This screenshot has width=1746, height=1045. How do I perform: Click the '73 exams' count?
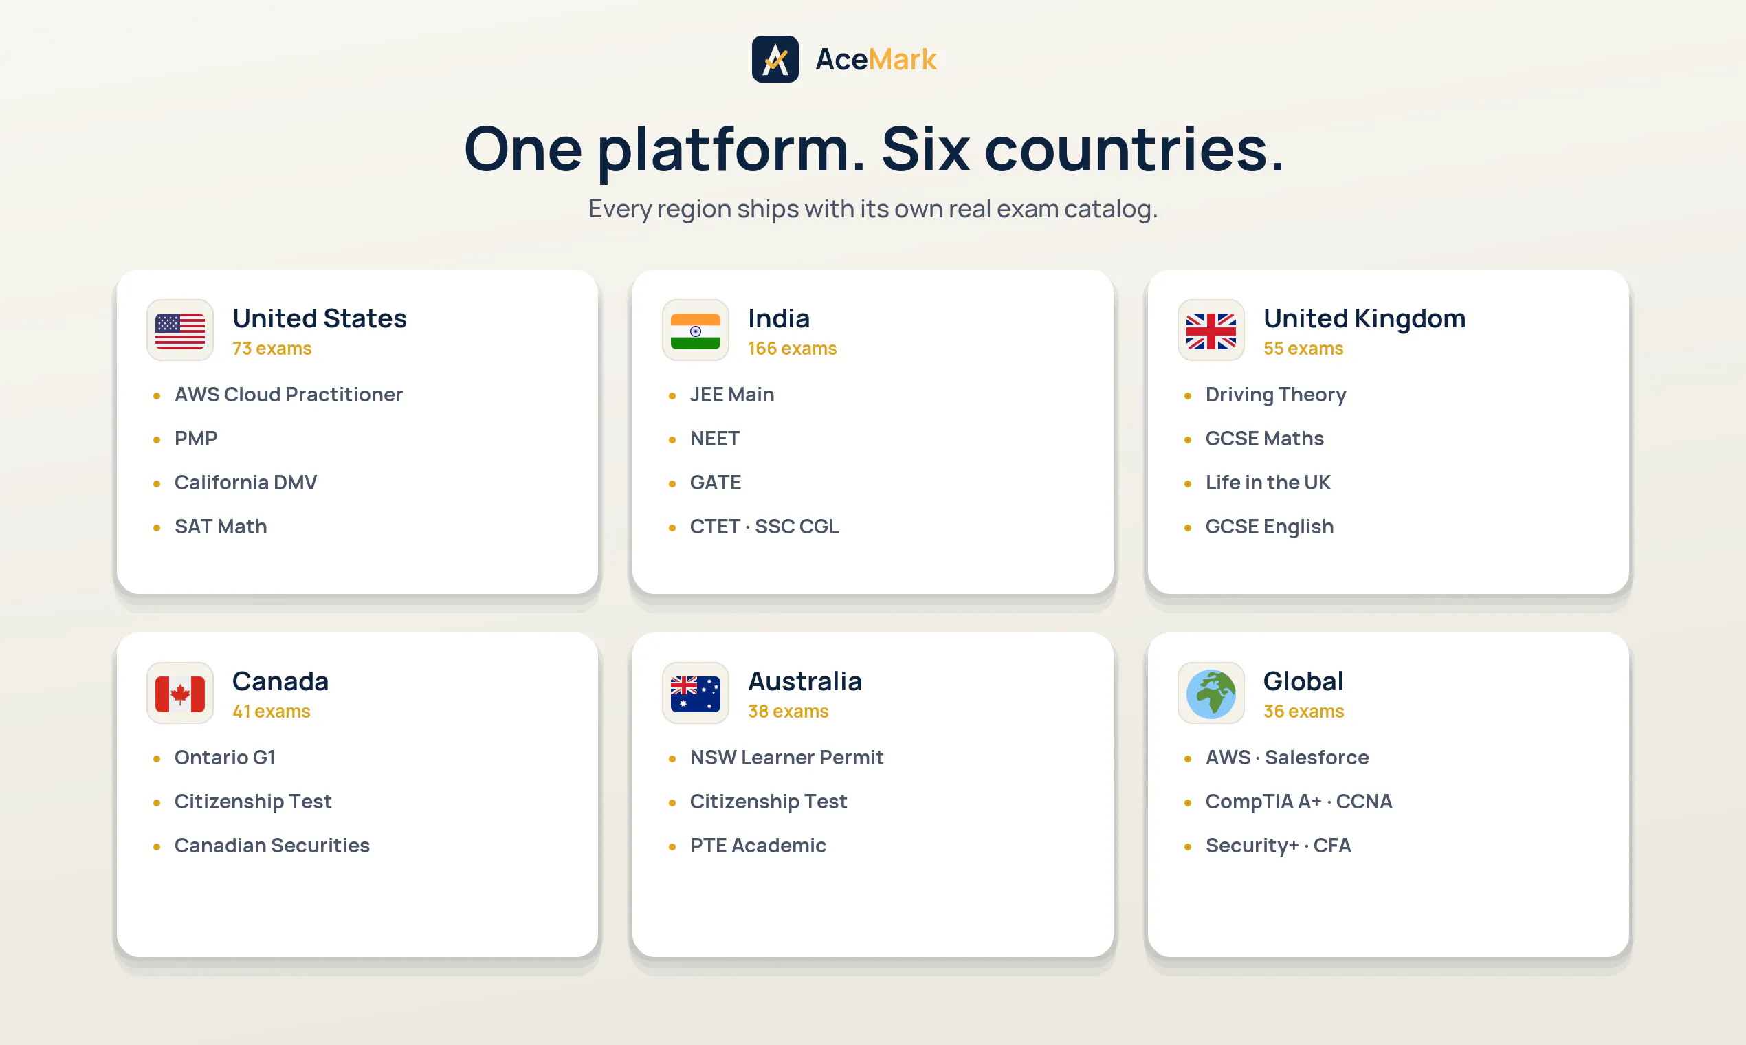click(272, 349)
